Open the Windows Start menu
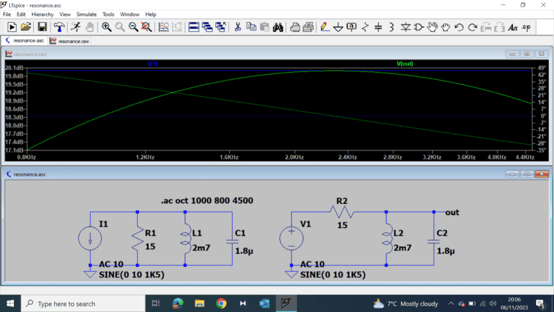The height and width of the screenshot is (312, 554). [10, 304]
